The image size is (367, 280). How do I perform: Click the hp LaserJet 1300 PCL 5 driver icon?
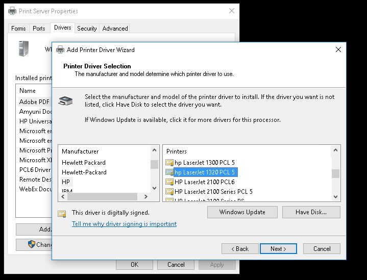click(169, 162)
